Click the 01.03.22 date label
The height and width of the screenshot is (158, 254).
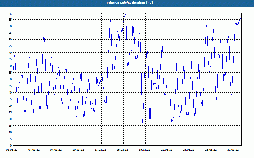click(x=12, y=150)
